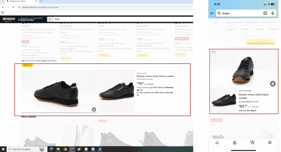Go back in Chrome browser
The image size is (281, 152).
click(3, 7)
